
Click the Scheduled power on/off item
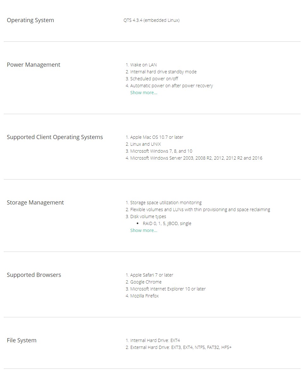click(x=154, y=79)
